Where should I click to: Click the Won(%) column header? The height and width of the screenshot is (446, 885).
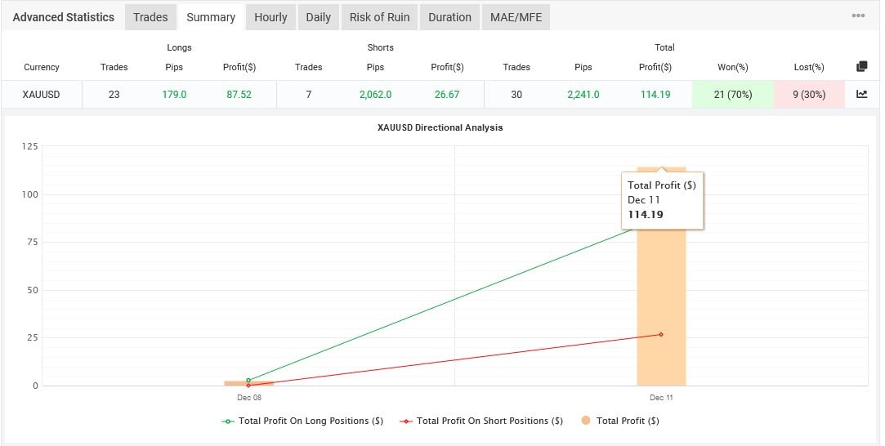[x=733, y=67]
